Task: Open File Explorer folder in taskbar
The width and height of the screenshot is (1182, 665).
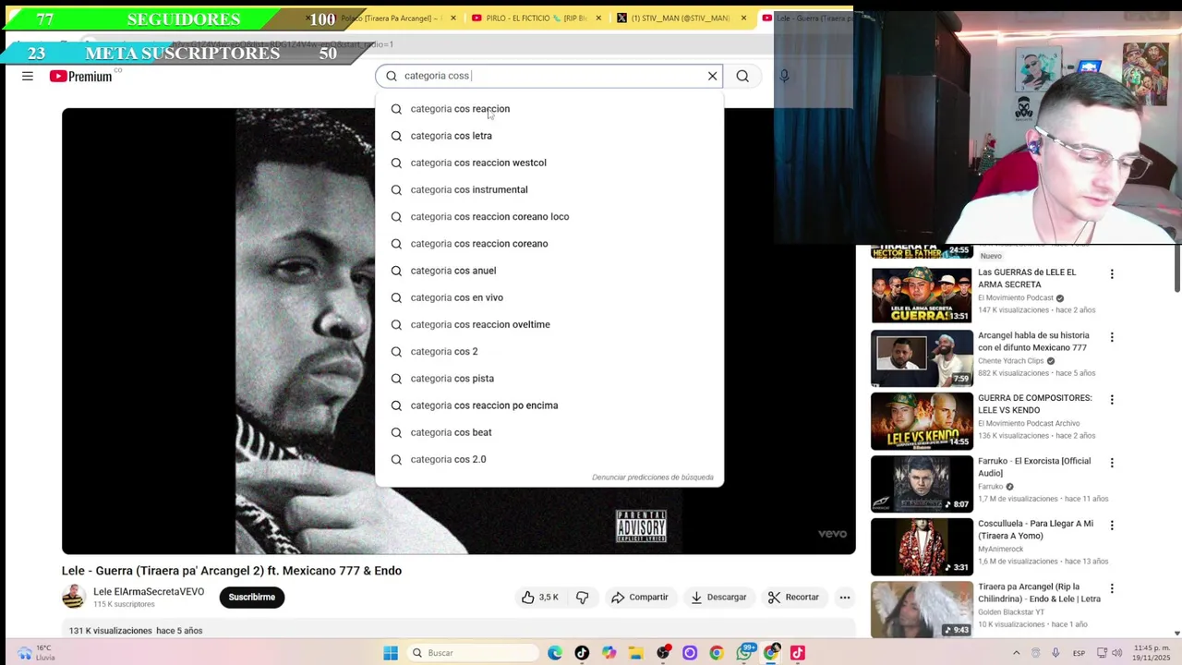Action: tap(635, 653)
